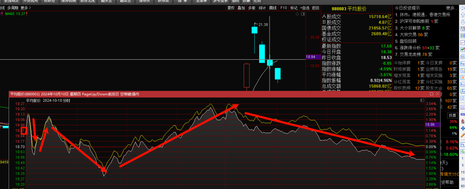
Task: Click the 投票 button
Action: 453,115
